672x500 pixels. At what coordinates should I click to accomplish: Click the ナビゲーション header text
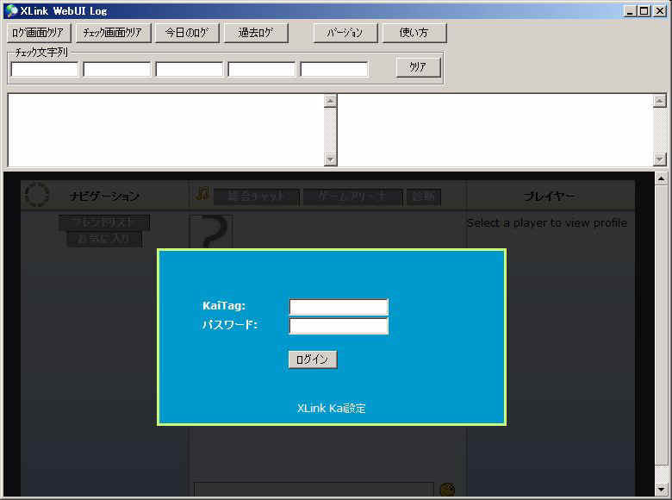(x=104, y=197)
